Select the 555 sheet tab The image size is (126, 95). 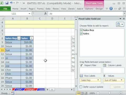coord(41,89)
